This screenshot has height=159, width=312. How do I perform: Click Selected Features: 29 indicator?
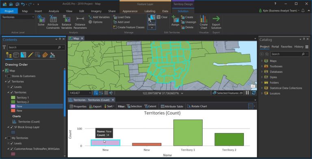[227, 93]
